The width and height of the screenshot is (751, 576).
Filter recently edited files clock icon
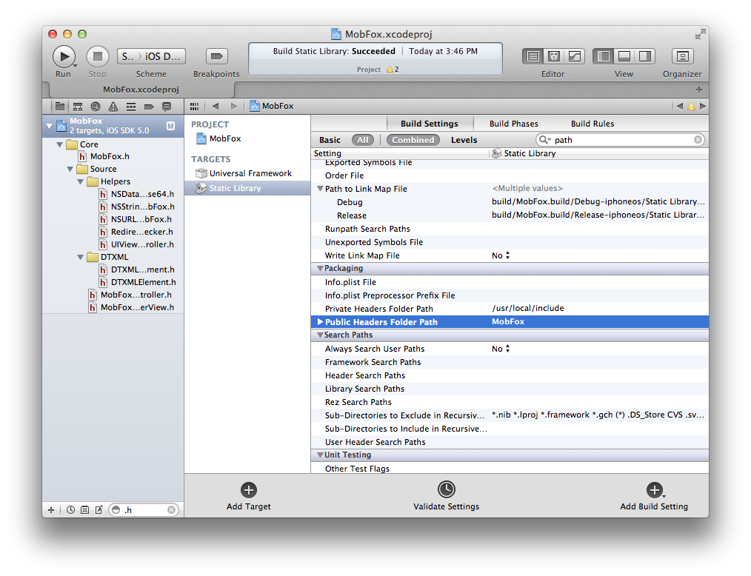pyautogui.click(x=70, y=510)
